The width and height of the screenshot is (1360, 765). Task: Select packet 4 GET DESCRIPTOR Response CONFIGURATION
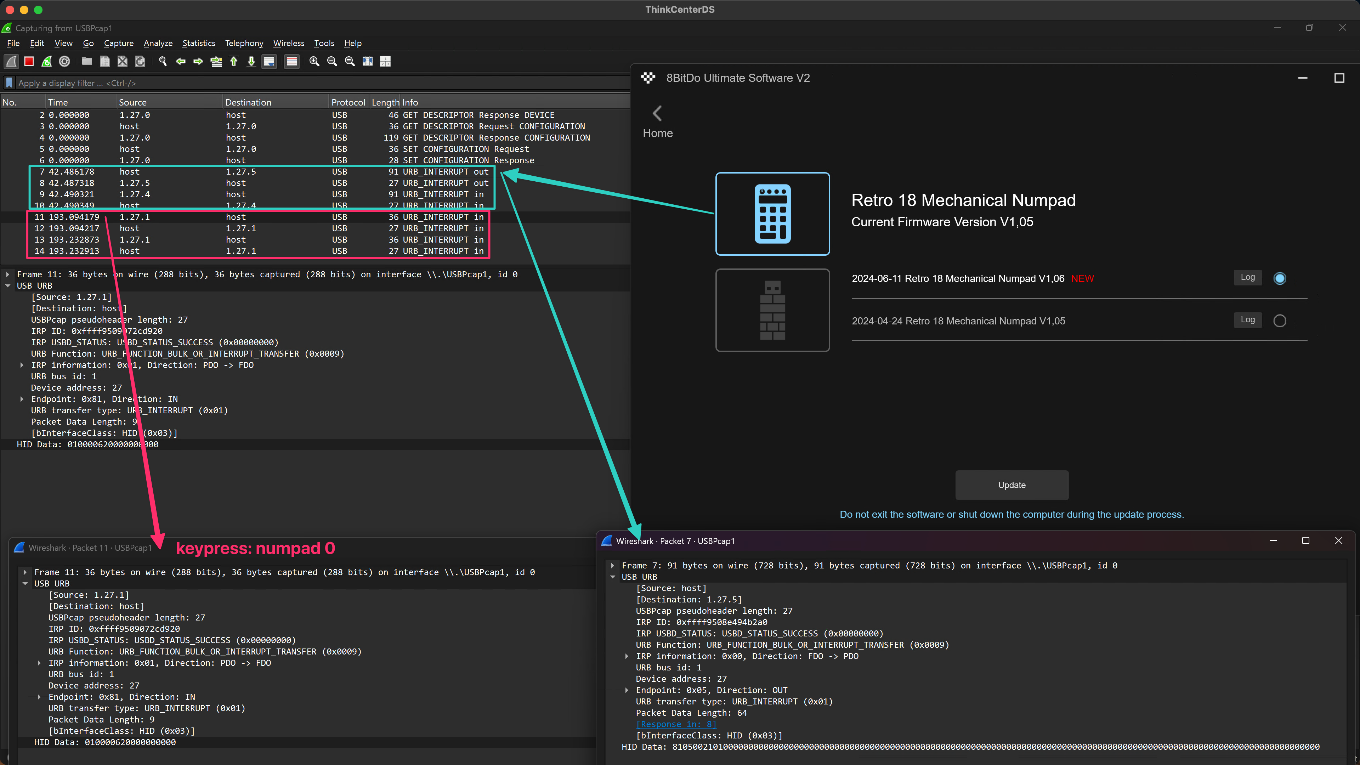click(x=314, y=137)
